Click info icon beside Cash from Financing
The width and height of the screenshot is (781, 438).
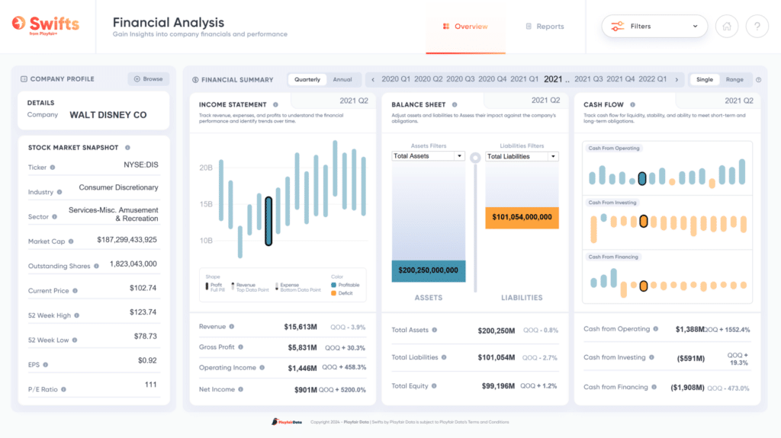click(654, 387)
